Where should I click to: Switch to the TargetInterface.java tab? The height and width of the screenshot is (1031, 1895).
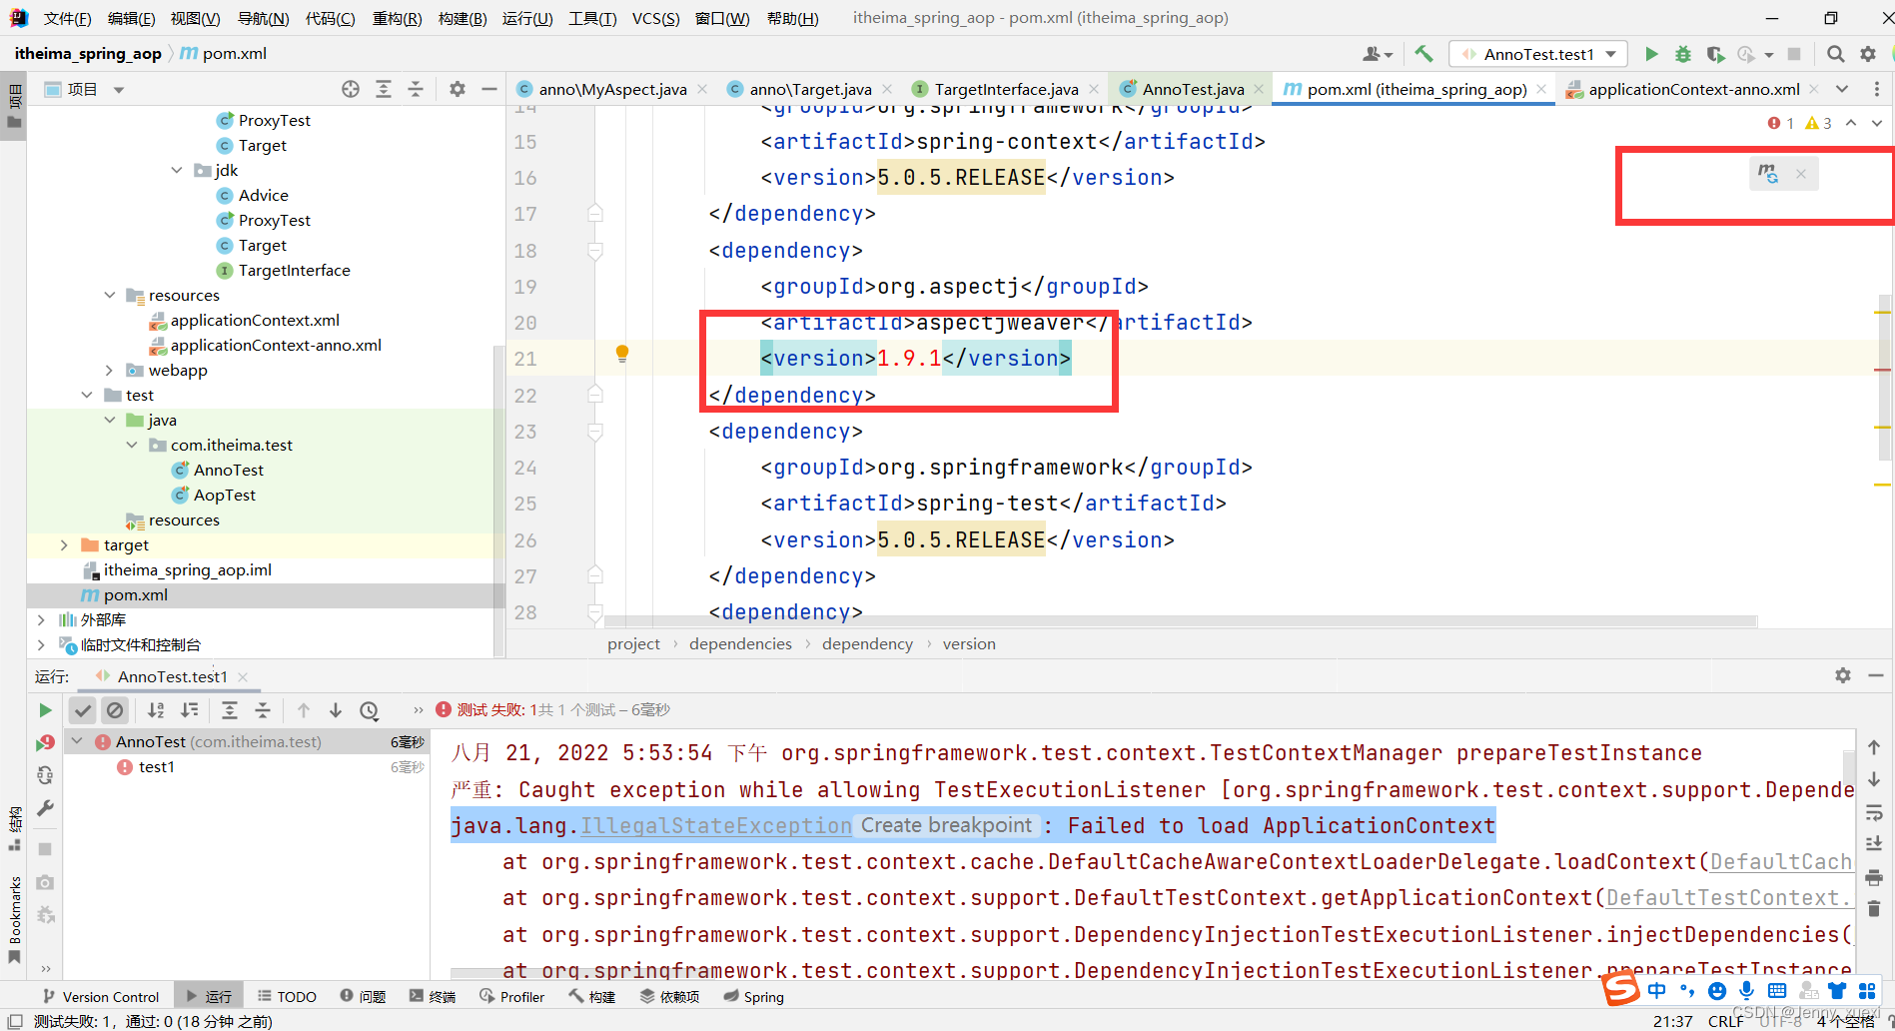point(1005,89)
